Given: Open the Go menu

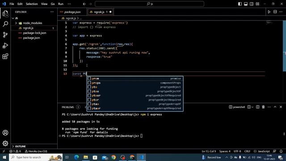Looking at the screenshot, I should pos(53,4).
